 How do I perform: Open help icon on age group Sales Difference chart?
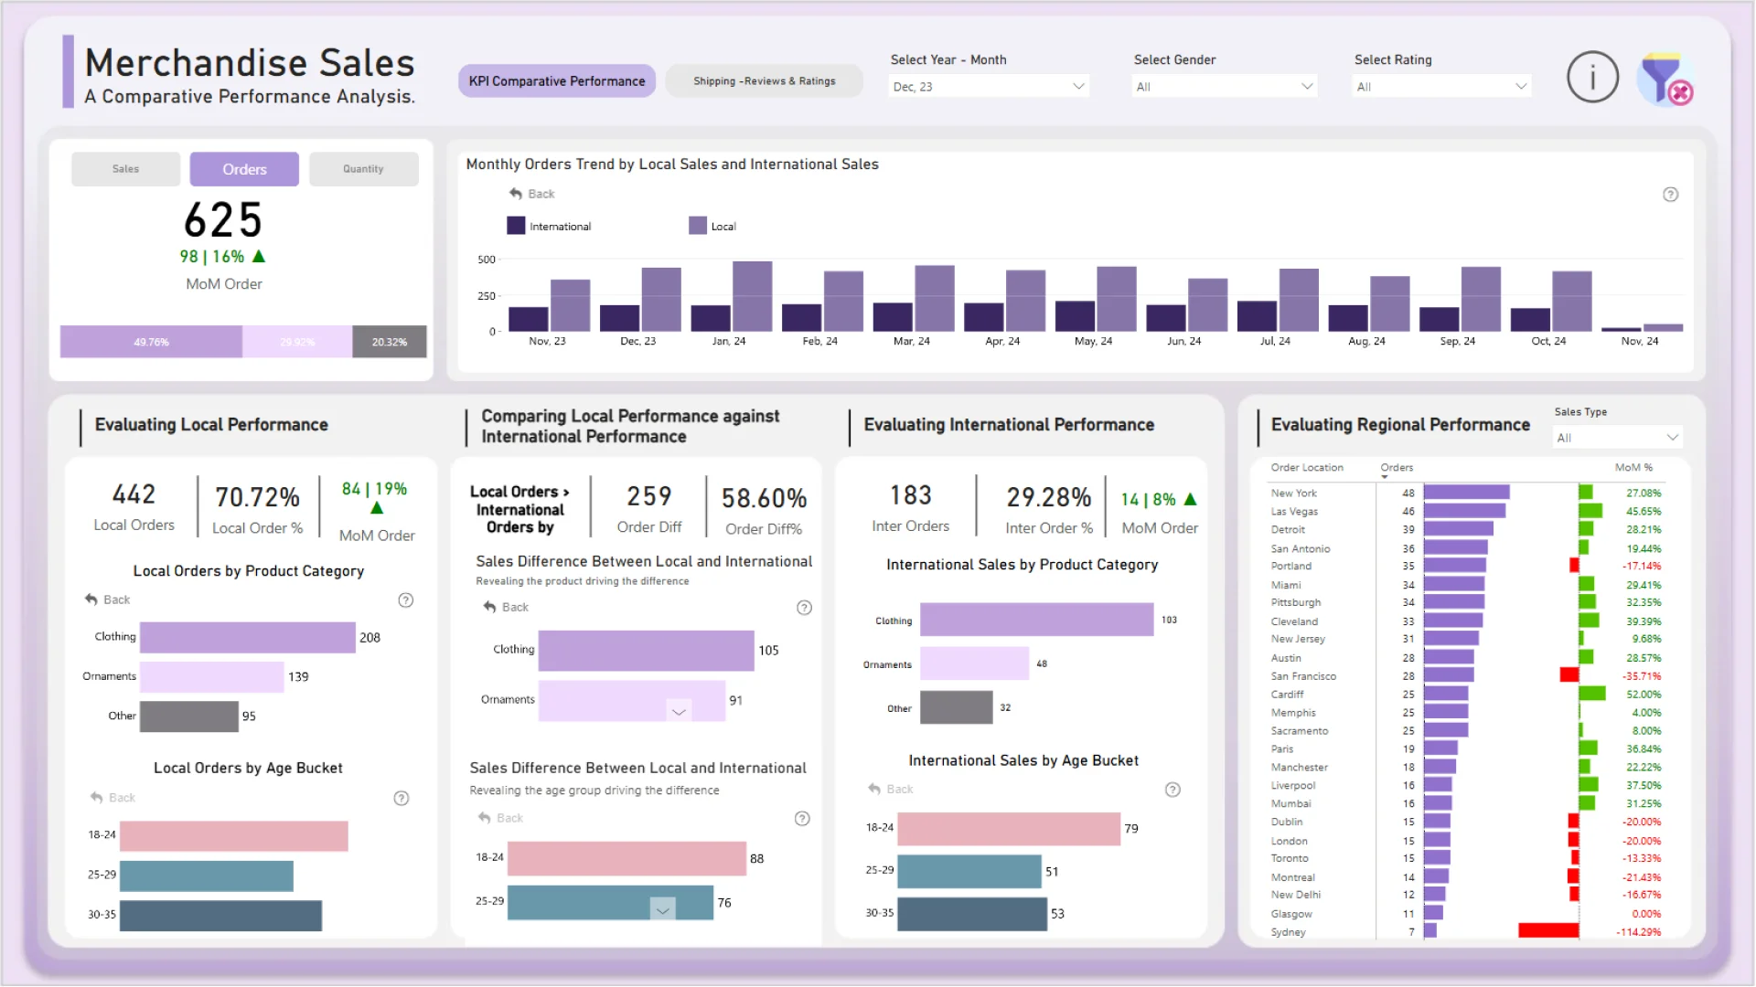(802, 819)
